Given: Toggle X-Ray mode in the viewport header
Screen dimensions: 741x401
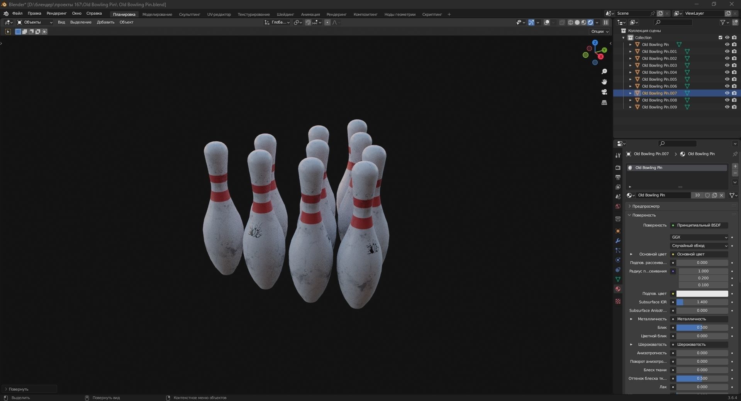Looking at the screenshot, I should click(x=562, y=22).
